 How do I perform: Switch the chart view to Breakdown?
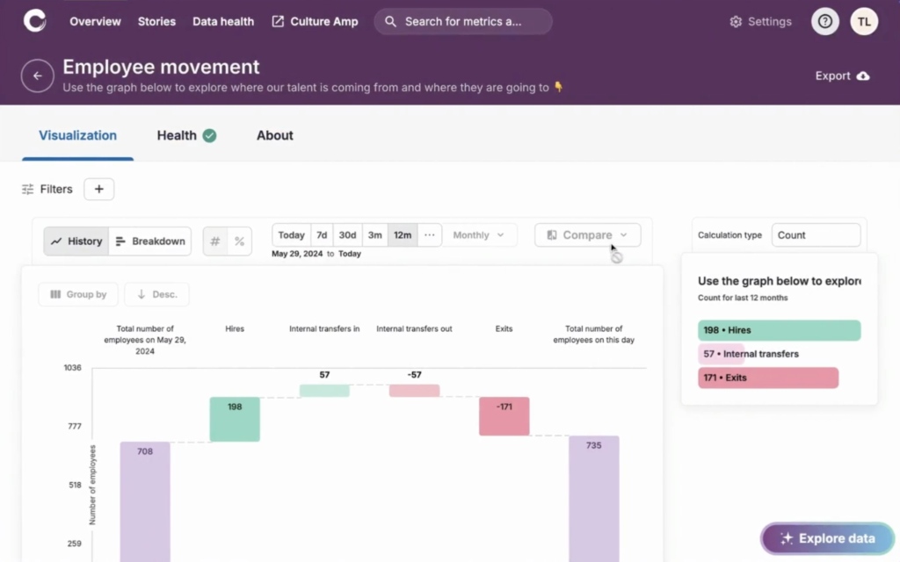point(149,241)
